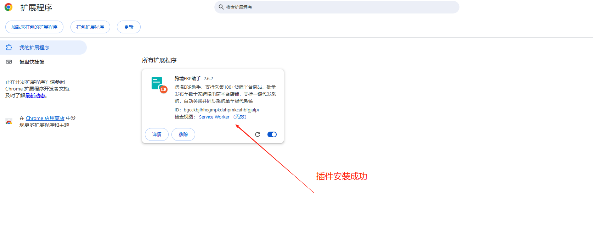Image resolution: width=593 pixels, height=226 pixels.
Task: Click the 跨境ERP助手 extension icon
Action: (159, 85)
